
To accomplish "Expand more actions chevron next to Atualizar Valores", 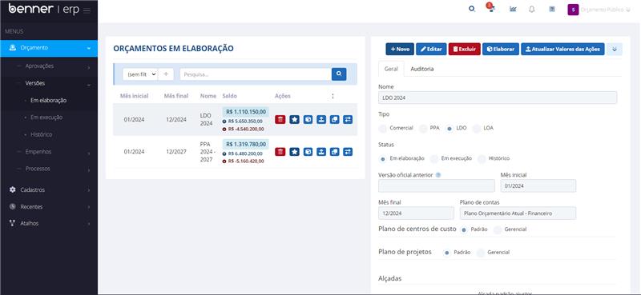I will [x=614, y=49].
